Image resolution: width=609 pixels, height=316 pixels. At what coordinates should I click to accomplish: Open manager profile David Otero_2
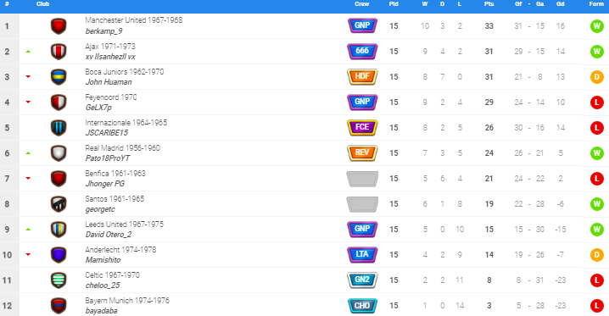109,235
